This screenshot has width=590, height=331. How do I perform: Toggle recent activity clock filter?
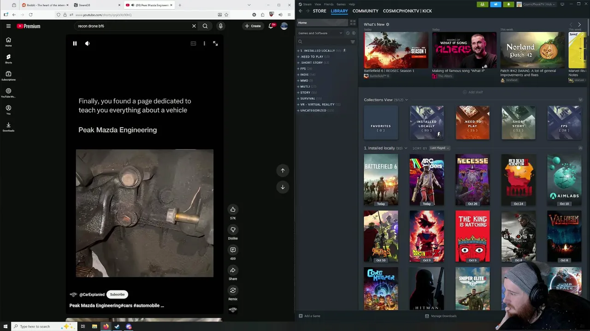[348, 33]
